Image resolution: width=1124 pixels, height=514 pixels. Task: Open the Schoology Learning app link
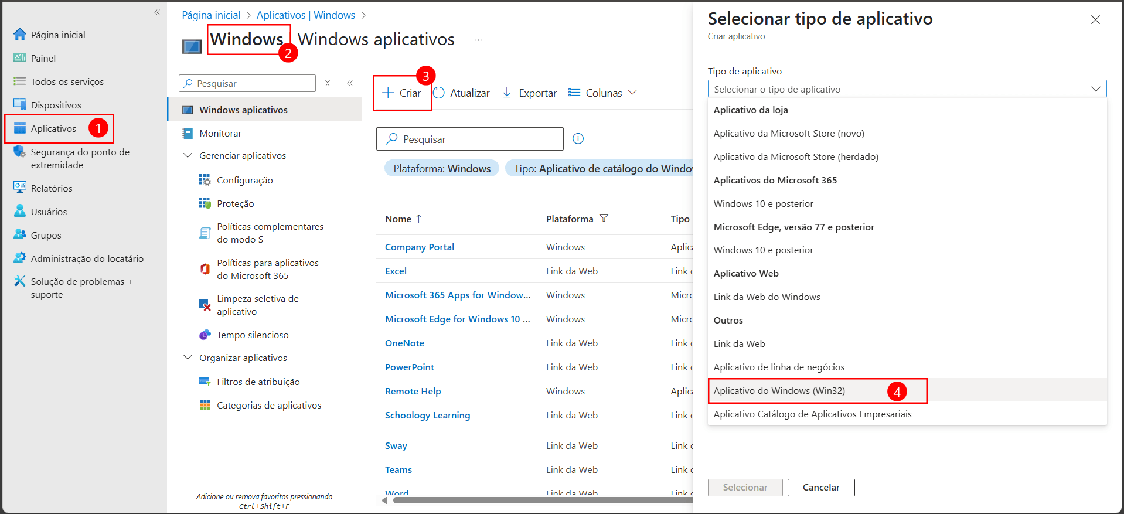427,415
